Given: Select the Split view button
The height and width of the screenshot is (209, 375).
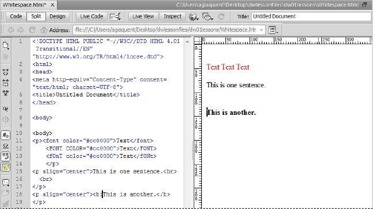Looking at the screenshot, I should 36,17.
